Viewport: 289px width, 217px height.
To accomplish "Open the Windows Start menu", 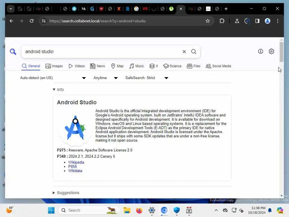I will tap(51, 210).
